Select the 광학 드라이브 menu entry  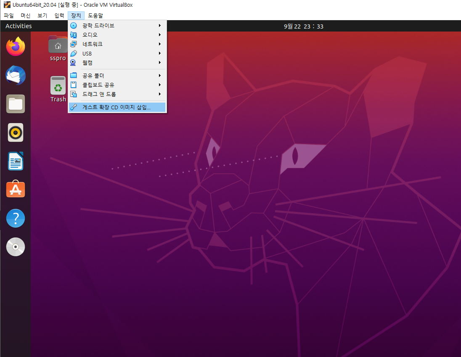pos(117,26)
